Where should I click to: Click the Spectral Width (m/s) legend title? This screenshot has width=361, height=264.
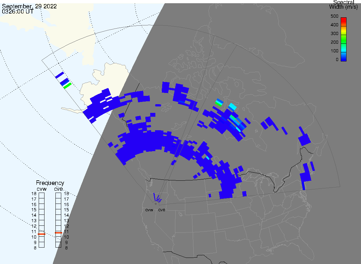[344, 5]
